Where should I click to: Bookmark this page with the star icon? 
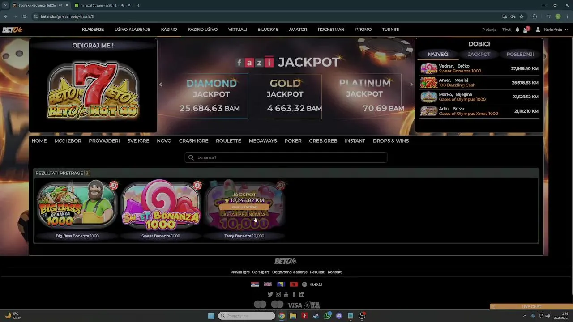pyautogui.click(x=522, y=17)
